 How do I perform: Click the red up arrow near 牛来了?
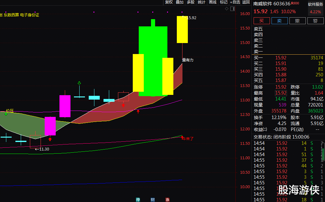[x=182, y=137]
